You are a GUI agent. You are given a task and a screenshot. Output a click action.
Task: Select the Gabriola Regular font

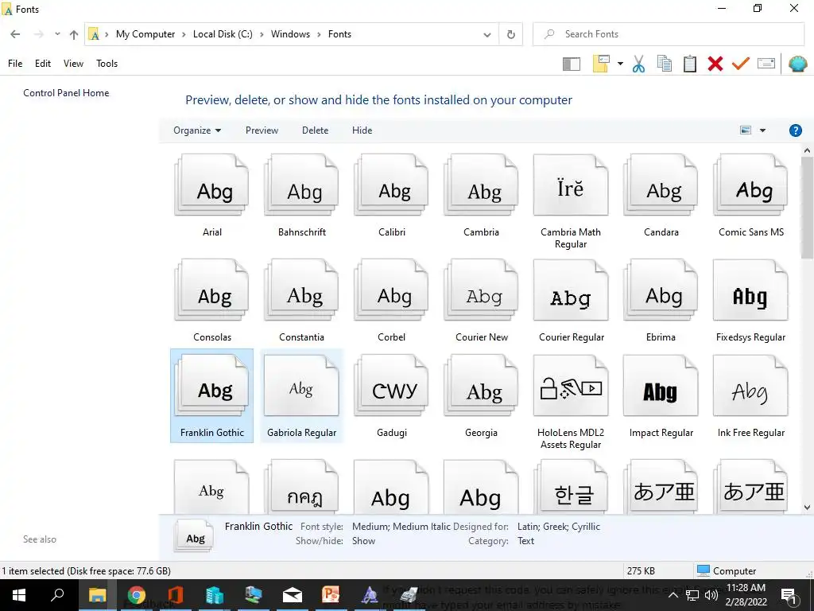click(x=301, y=396)
